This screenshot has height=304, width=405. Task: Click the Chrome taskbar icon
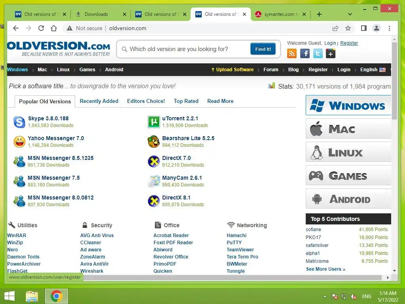[x=57, y=296]
